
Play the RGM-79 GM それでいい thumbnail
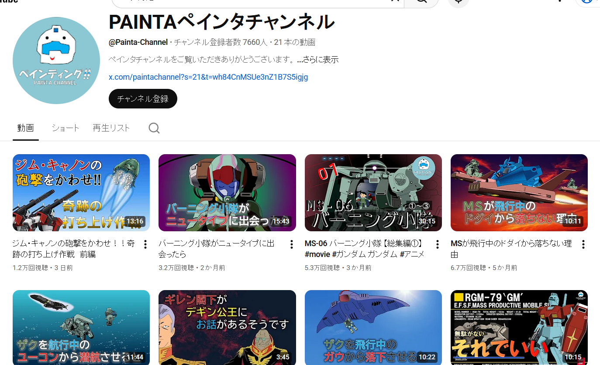519,328
